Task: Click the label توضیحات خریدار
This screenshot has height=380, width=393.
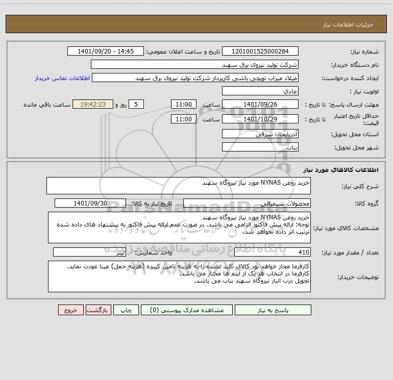Action: [358, 277]
